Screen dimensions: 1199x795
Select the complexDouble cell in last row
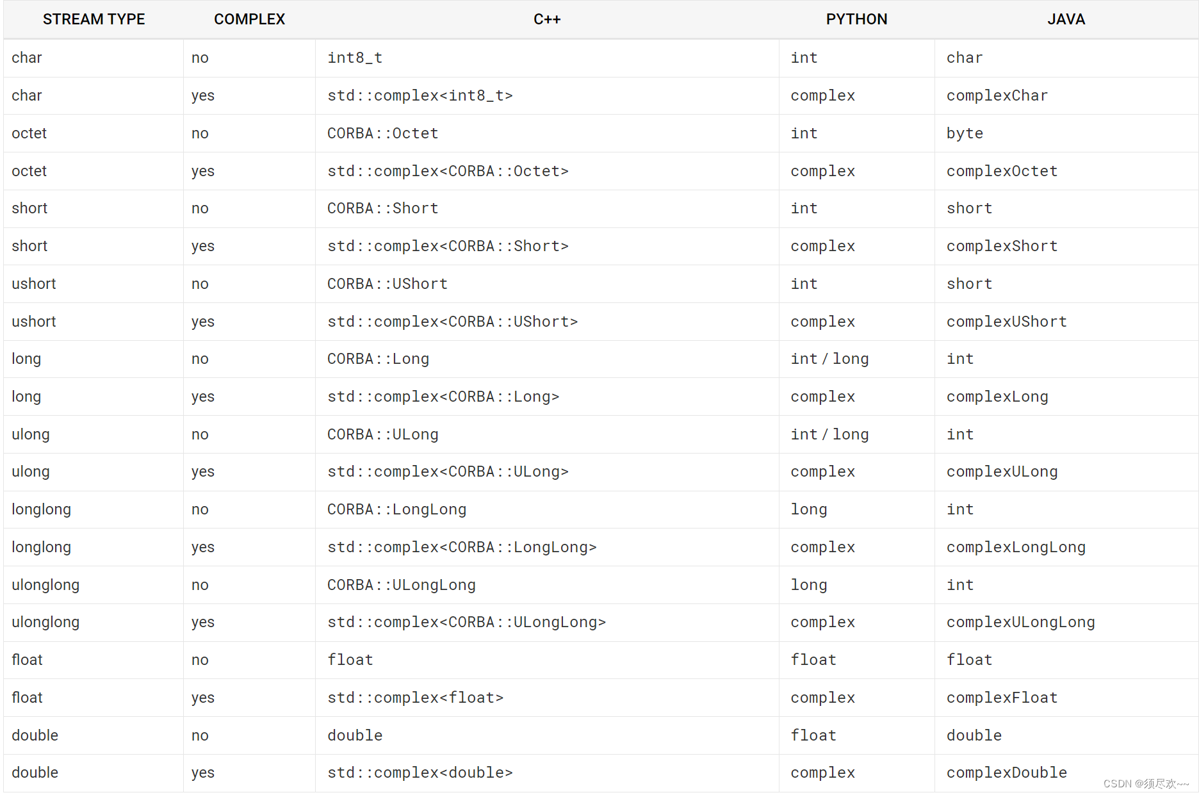1006,773
